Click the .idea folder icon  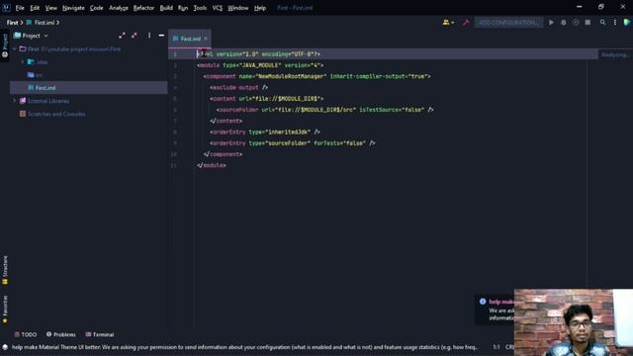31,61
